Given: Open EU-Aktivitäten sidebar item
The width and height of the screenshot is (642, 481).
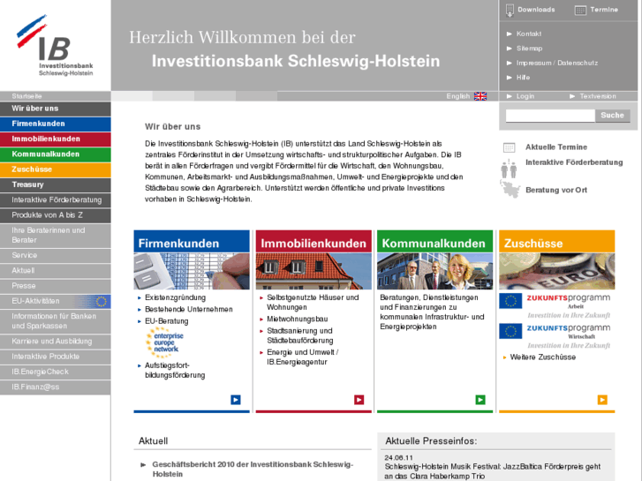Looking at the screenshot, I should click(x=56, y=301).
